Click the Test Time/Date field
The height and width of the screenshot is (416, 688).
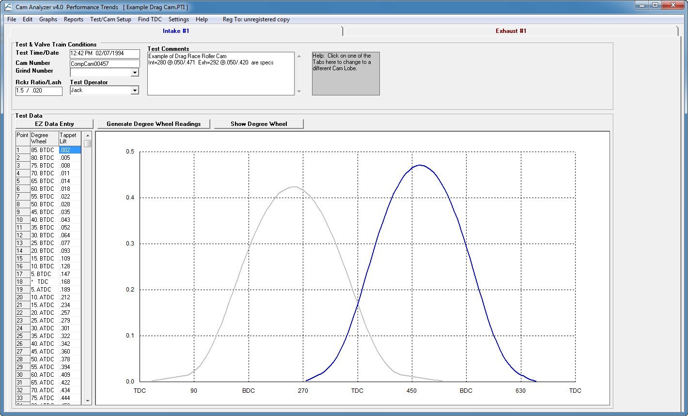105,54
